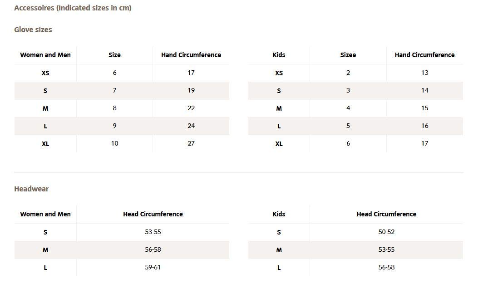Screen dimensions: 483x298
Task: Select the Accessoires sizes title text
Action: pyautogui.click(x=73, y=8)
